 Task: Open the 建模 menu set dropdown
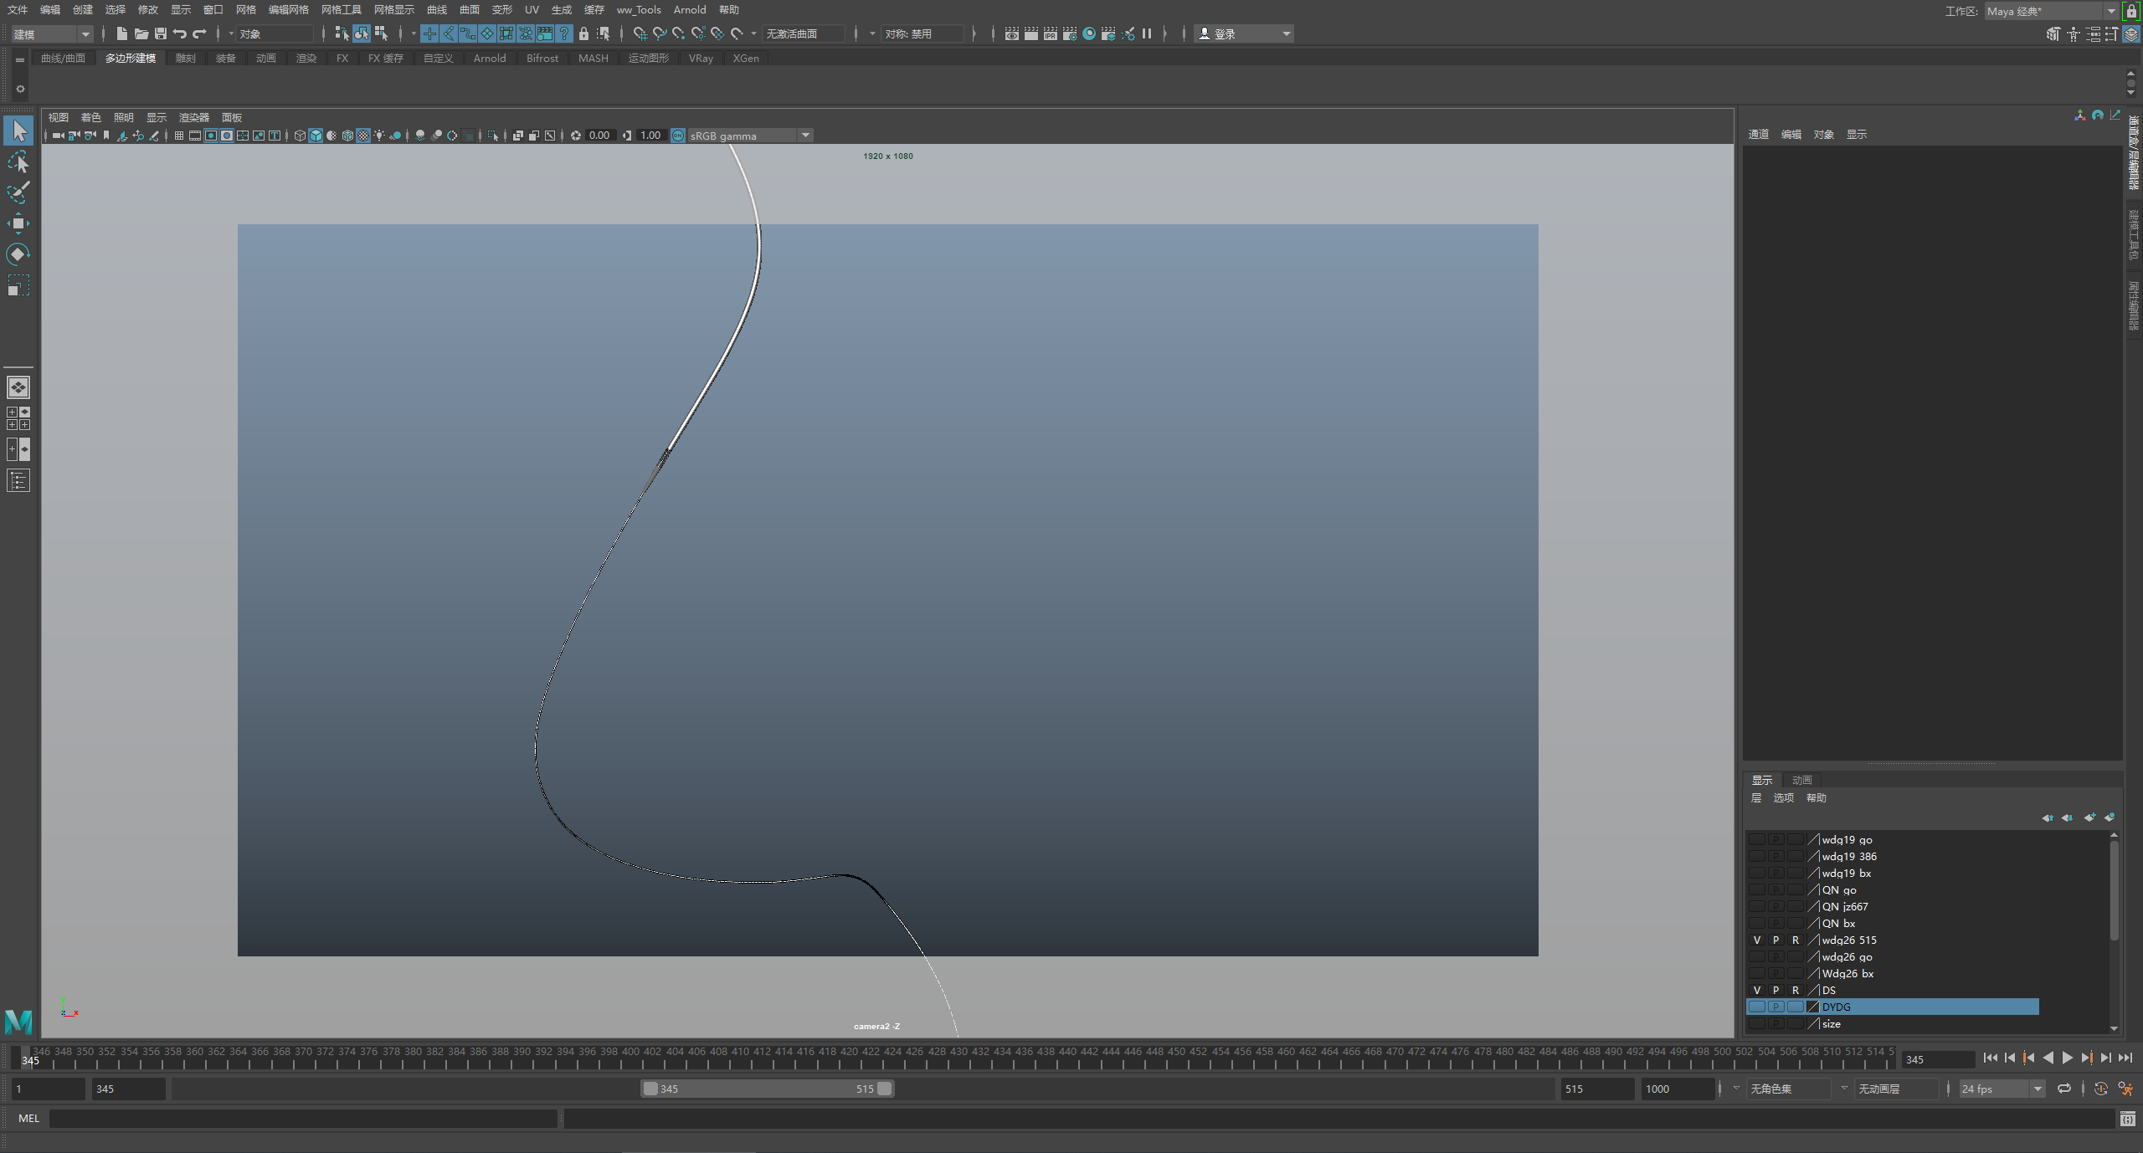(x=51, y=33)
